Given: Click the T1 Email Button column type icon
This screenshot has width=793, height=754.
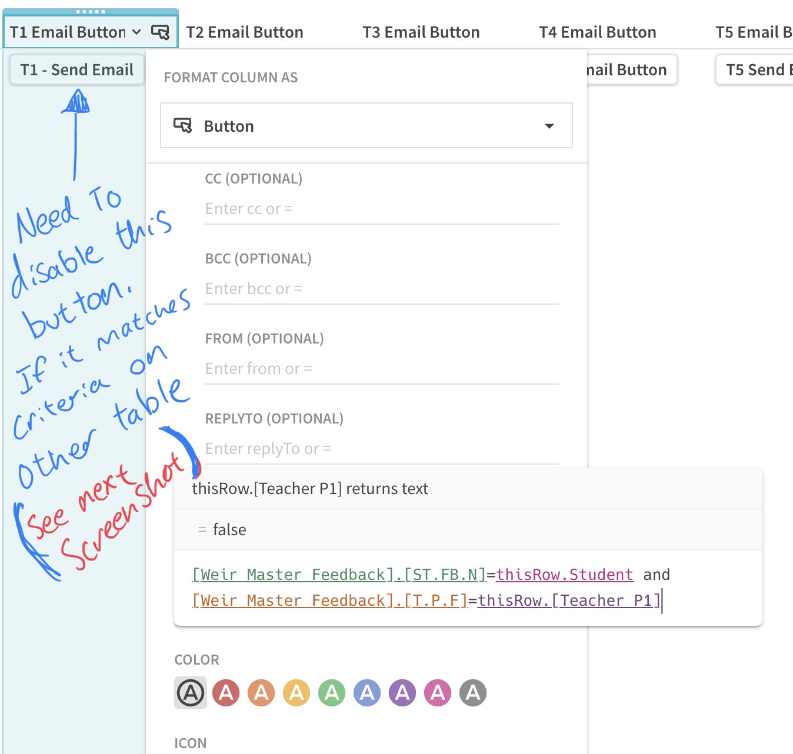Looking at the screenshot, I should (160, 32).
